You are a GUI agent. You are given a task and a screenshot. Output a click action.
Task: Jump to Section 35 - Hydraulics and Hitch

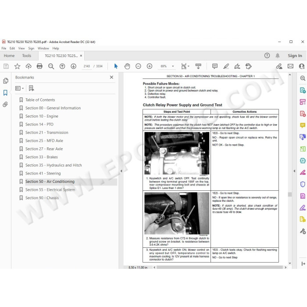pyautogui.click(x=54, y=165)
